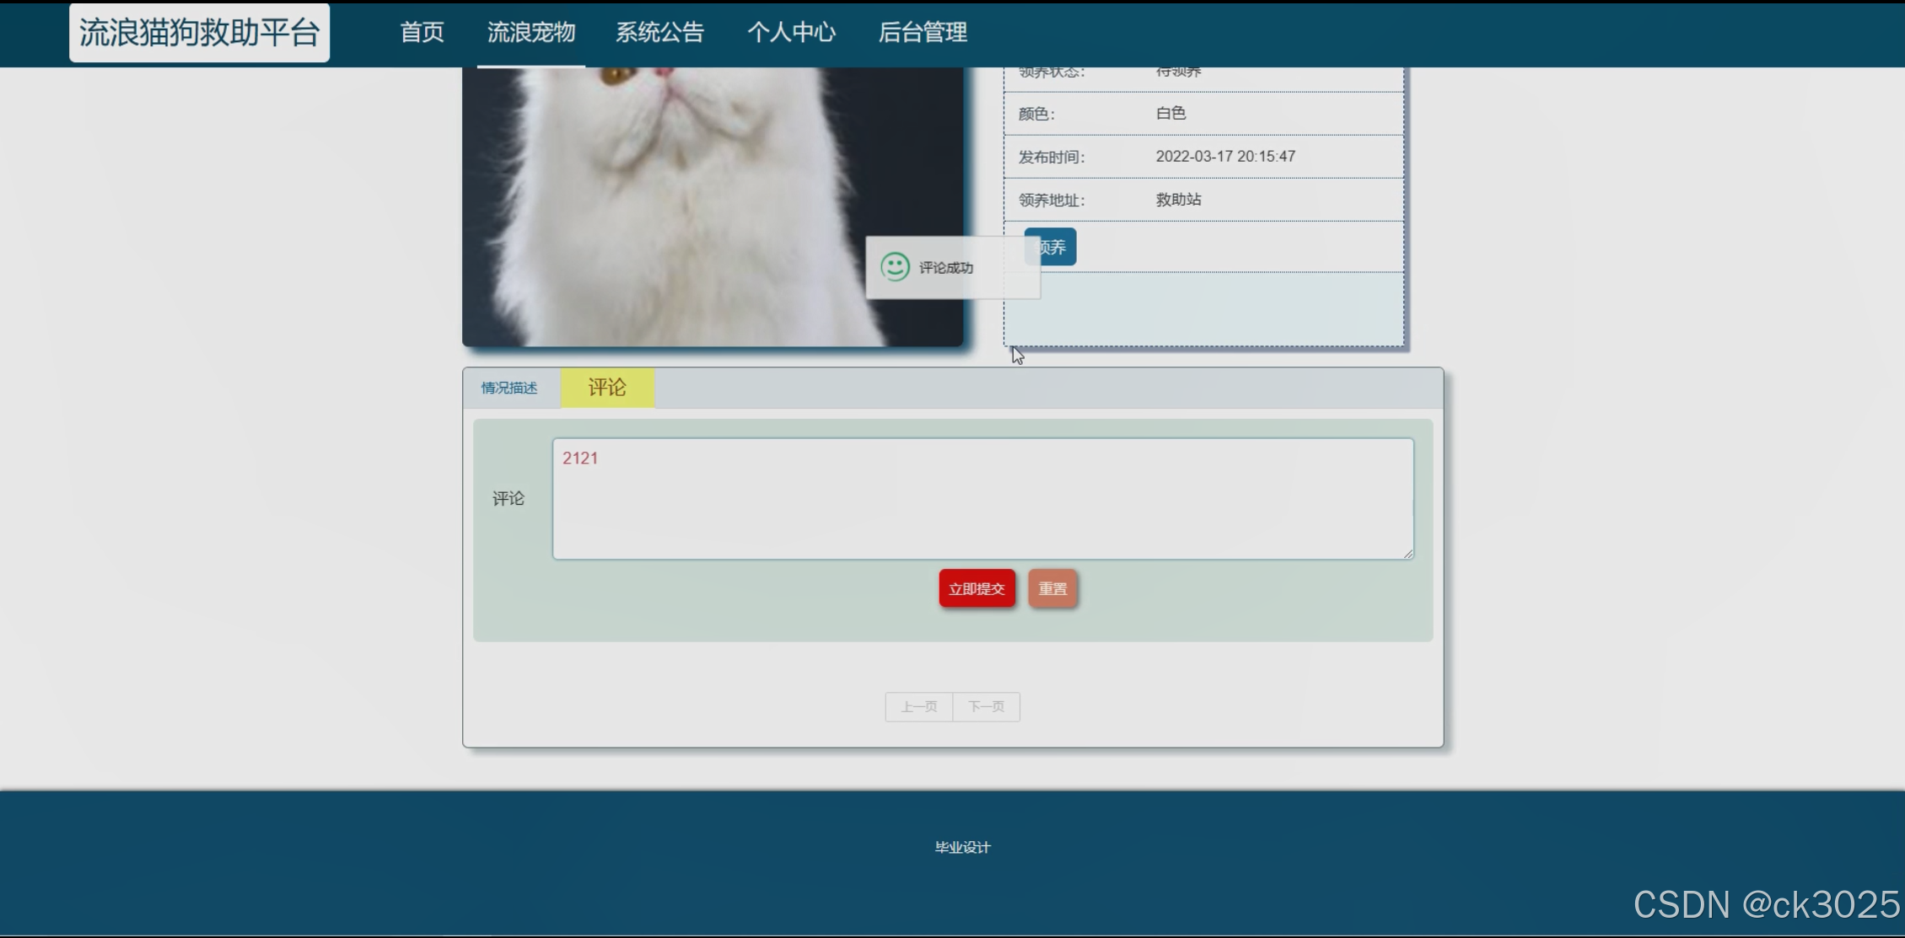
Task: Click the blue 领养 adopt button
Action: tap(1057, 247)
